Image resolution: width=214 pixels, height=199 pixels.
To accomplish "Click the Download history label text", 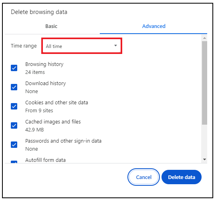I will point(46,84).
